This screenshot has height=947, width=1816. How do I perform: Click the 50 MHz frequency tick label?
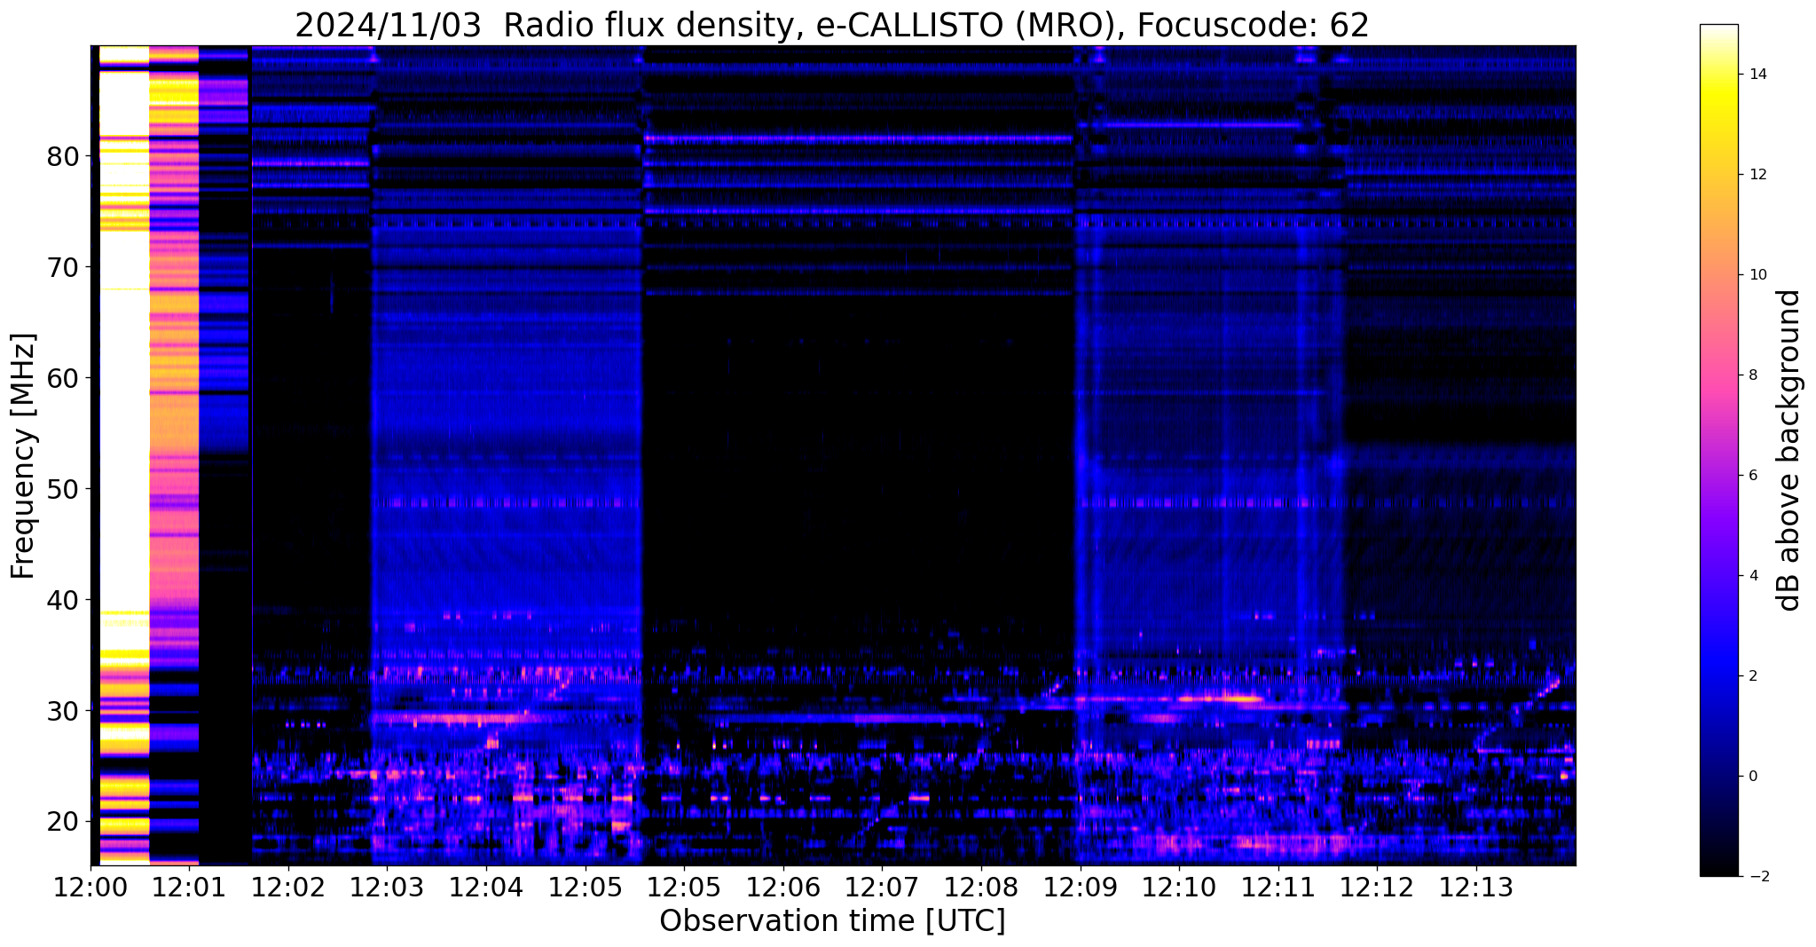tap(63, 489)
